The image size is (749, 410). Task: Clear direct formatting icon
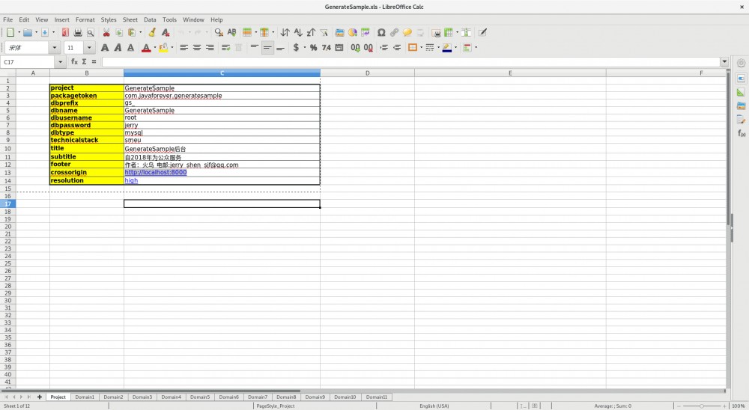coord(166,32)
